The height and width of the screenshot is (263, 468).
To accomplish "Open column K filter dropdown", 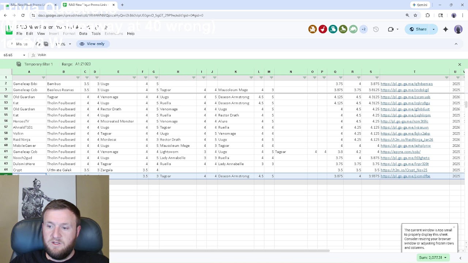I will click(251, 78).
